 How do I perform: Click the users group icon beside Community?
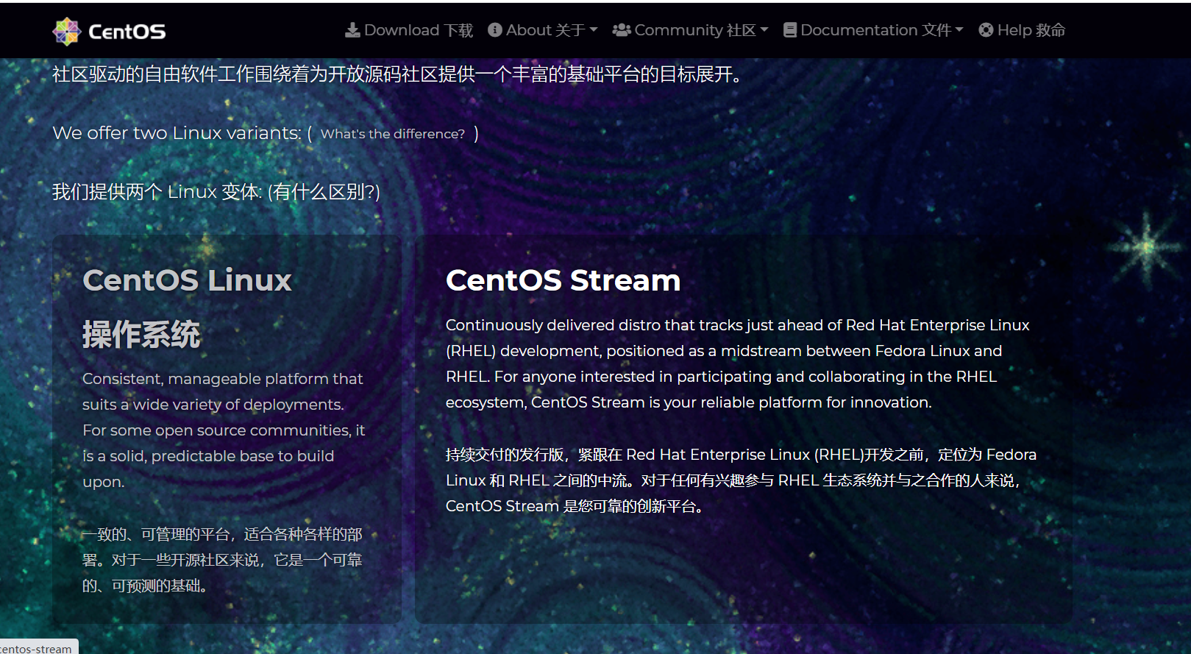(622, 30)
